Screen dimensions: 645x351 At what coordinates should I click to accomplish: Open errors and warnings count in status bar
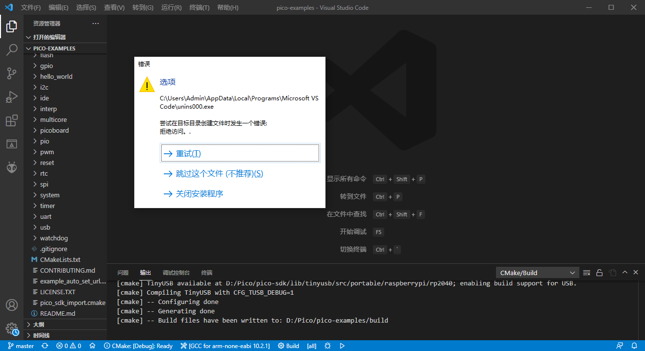pyautogui.click(x=69, y=346)
